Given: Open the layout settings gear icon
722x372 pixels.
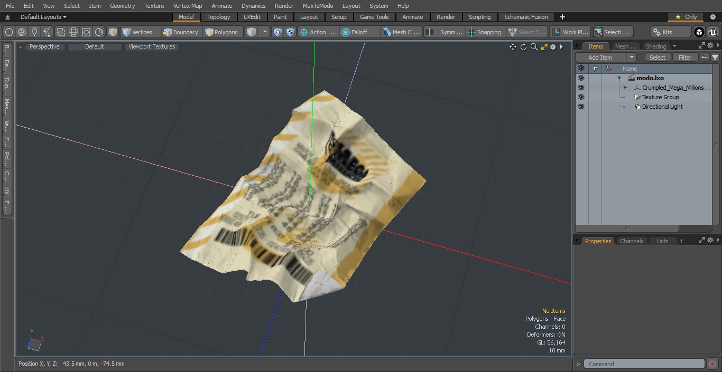Looking at the screenshot, I should (712, 17).
